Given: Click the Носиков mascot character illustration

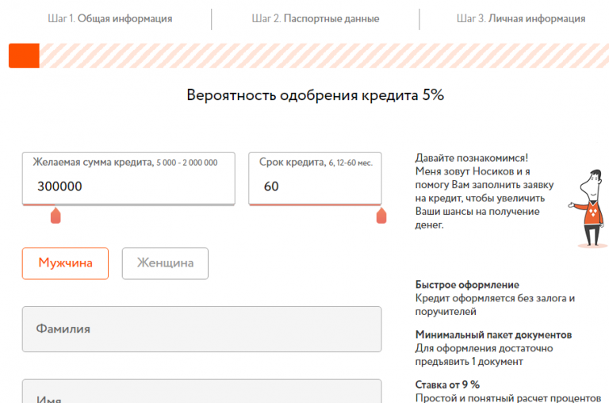Looking at the screenshot, I should (588, 208).
